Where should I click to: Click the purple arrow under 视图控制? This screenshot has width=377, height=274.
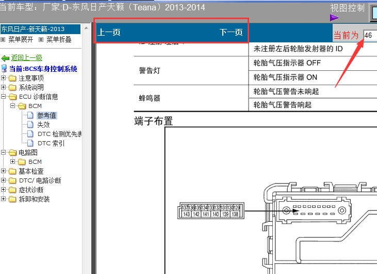coord(334,18)
